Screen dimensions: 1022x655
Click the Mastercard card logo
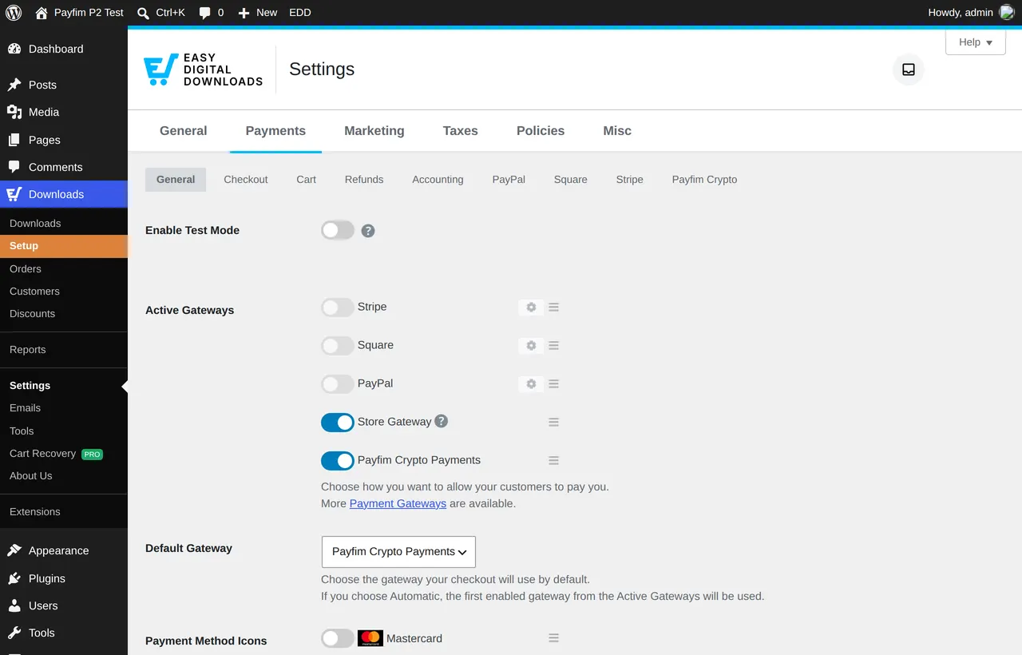coord(370,638)
